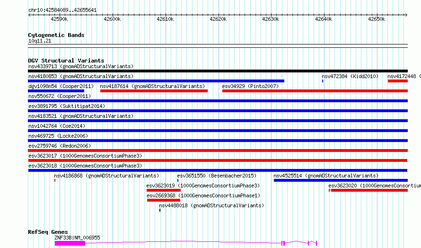This screenshot has width=421, height=248.
Task: Open esv3623017 (1000GenomesConsortiumPhase3) label
Action: coord(85,156)
